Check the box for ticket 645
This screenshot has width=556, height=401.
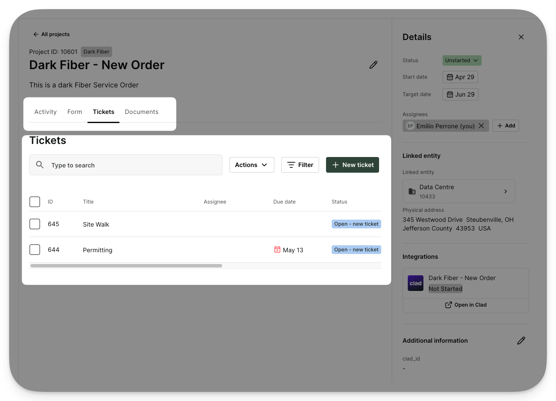click(35, 224)
